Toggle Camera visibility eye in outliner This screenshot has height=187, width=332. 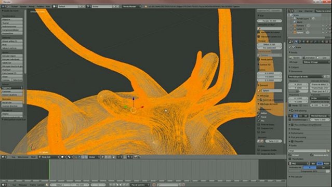pyautogui.click(x=323, y=25)
